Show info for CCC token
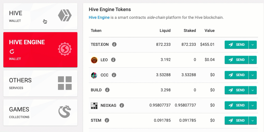This screenshot has height=132, width=264. pyautogui.click(x=114, y=75)
